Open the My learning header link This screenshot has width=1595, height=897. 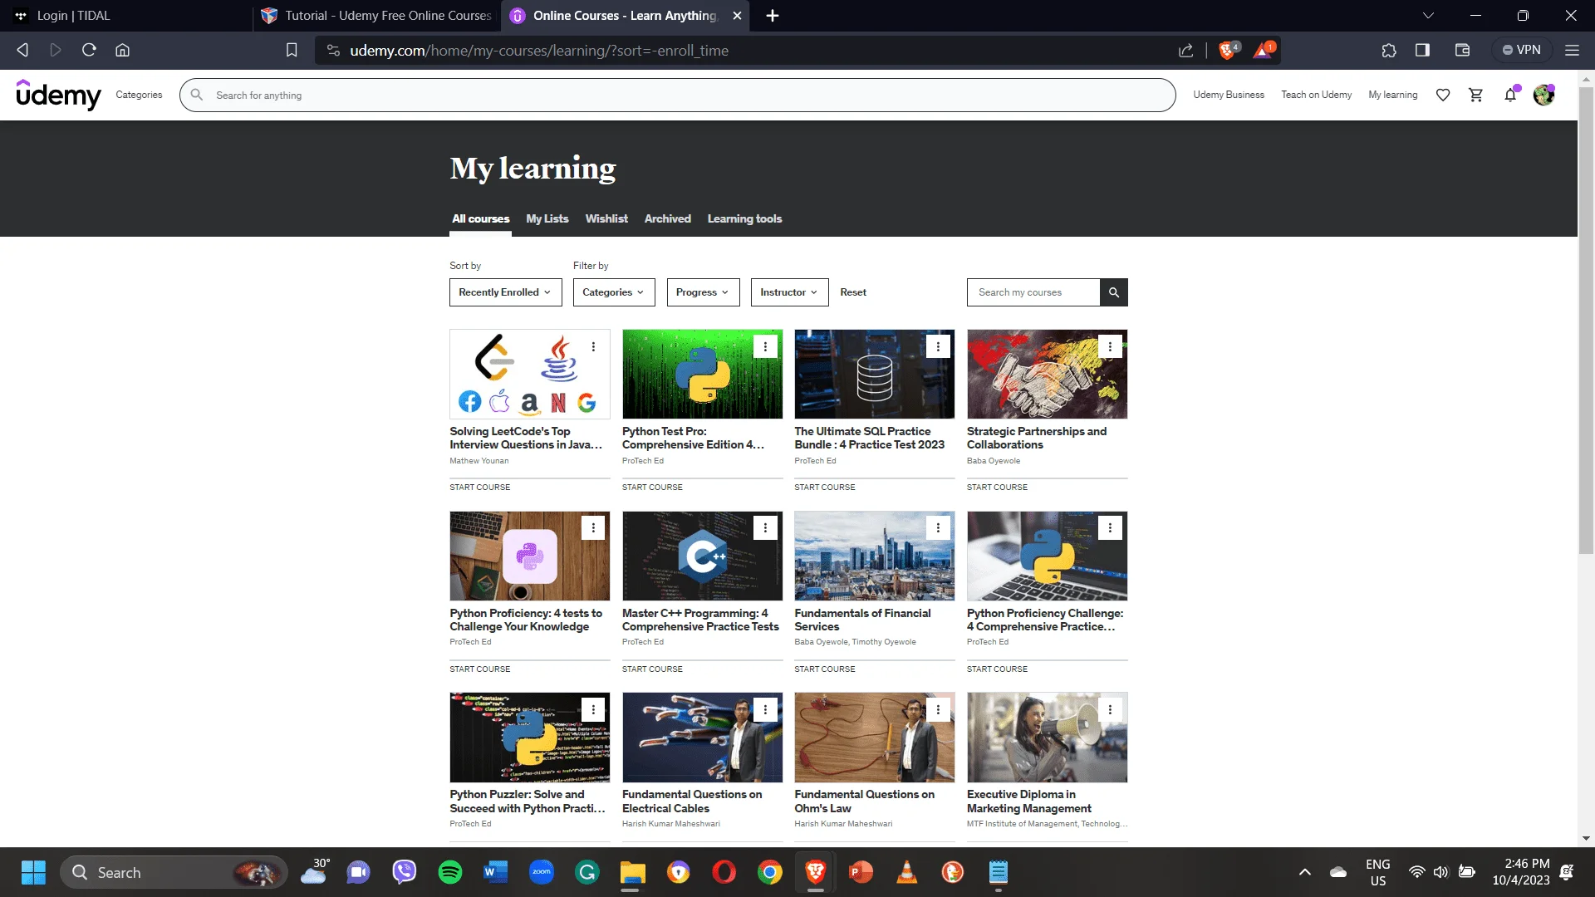pos(1392,95)
